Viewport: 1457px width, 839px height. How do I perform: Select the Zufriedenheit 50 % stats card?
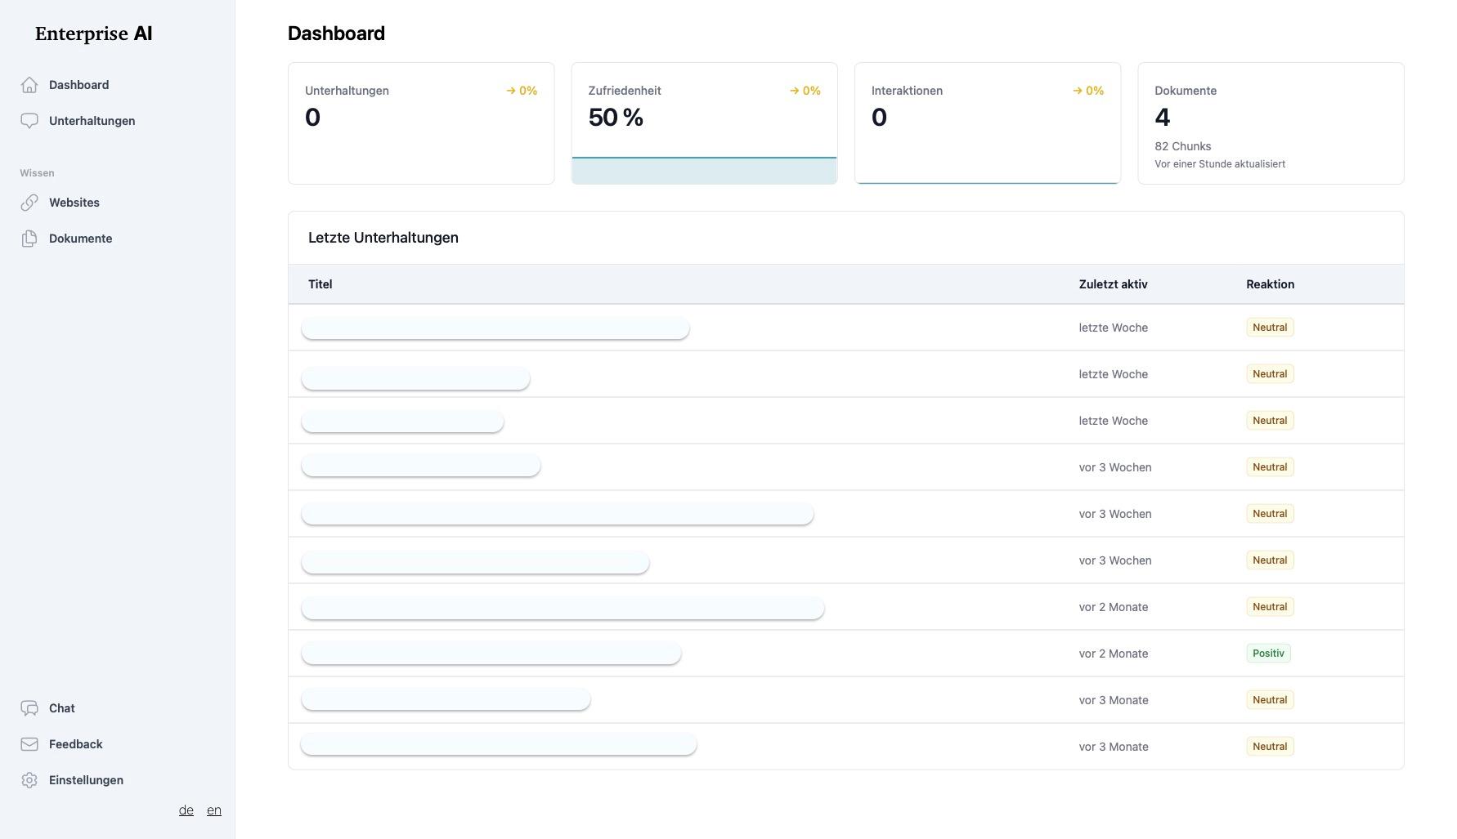click(x=704, y=123)
